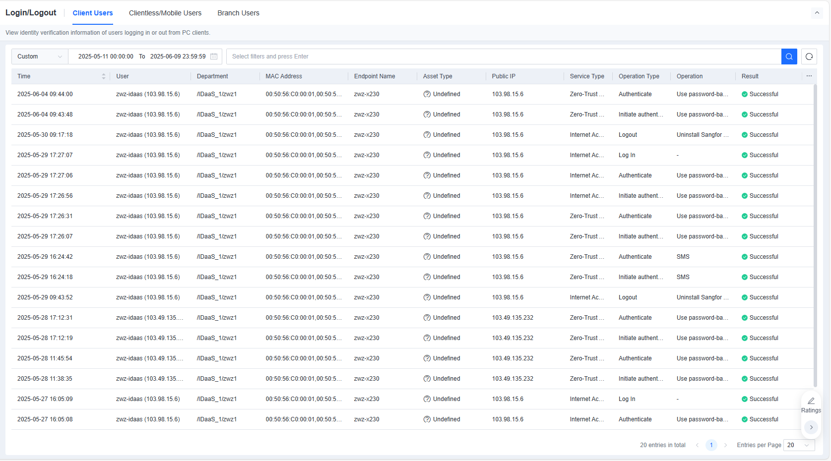831x461 pixels.
Task: Click Logout in 2025-05-29 09:43:52 row
Action: pos(628,297)
